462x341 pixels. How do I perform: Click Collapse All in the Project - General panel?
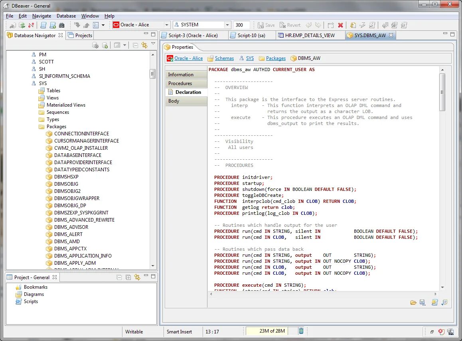tap(119, 277)
